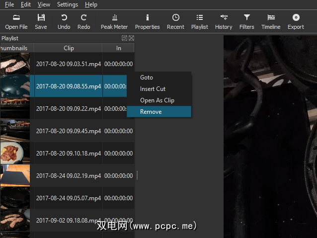Click the Open File toolbar icon
Image resolution: width=317 pixels, height=238 pixels.
pos(16,17)
